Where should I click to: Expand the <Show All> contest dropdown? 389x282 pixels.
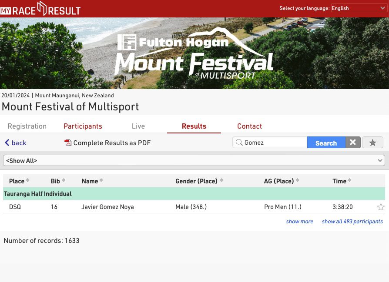pyautogui.click(x=194, y=161)
